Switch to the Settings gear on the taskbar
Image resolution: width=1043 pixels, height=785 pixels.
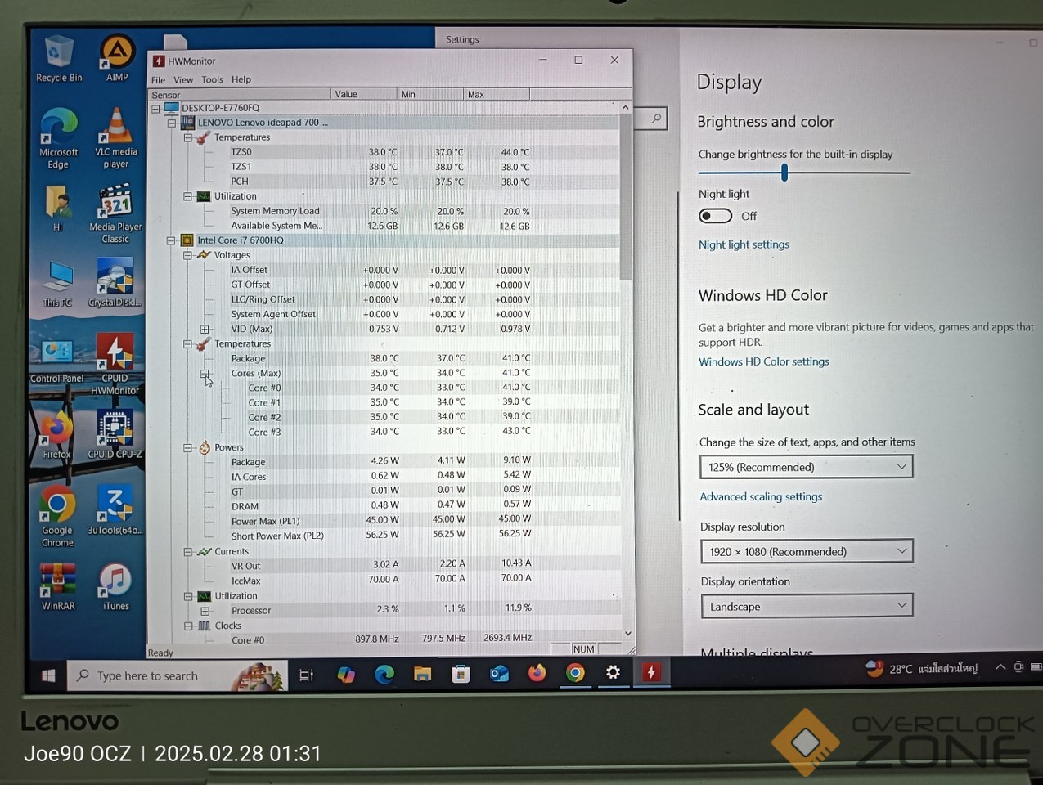[x=613, y=672]
